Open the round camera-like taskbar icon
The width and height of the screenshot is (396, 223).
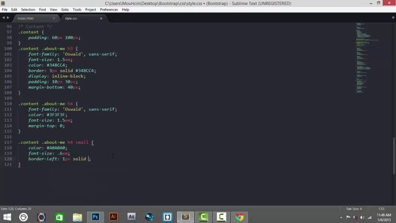[41, 217]
